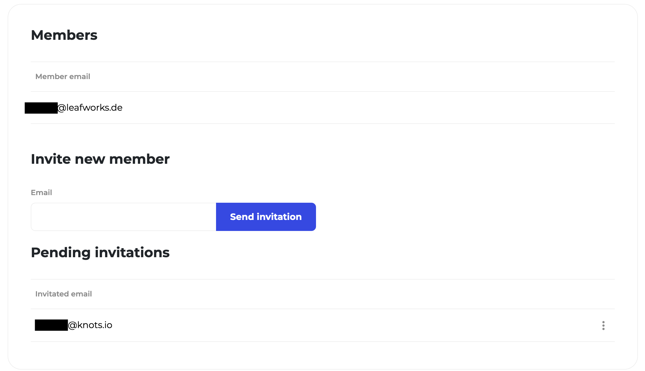Focus the Email input field
645x371 pixels.
123,217
